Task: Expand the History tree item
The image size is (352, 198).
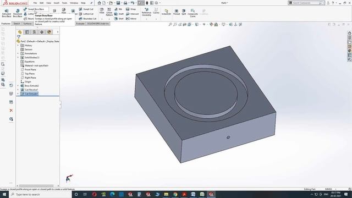Action: [x=18, y=45]
